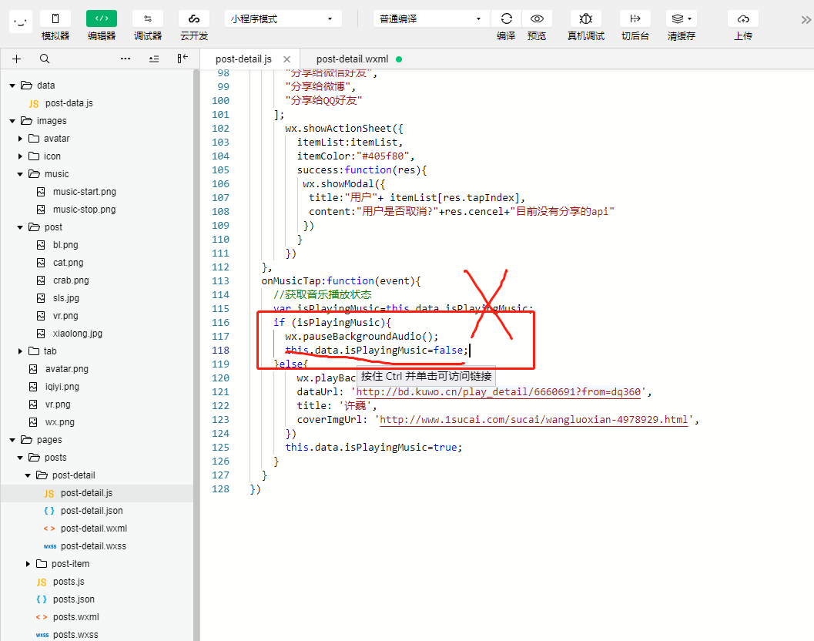Select xiaolong.jpg in the file tree
814x641 pixels.
click(x=77, y=334)
